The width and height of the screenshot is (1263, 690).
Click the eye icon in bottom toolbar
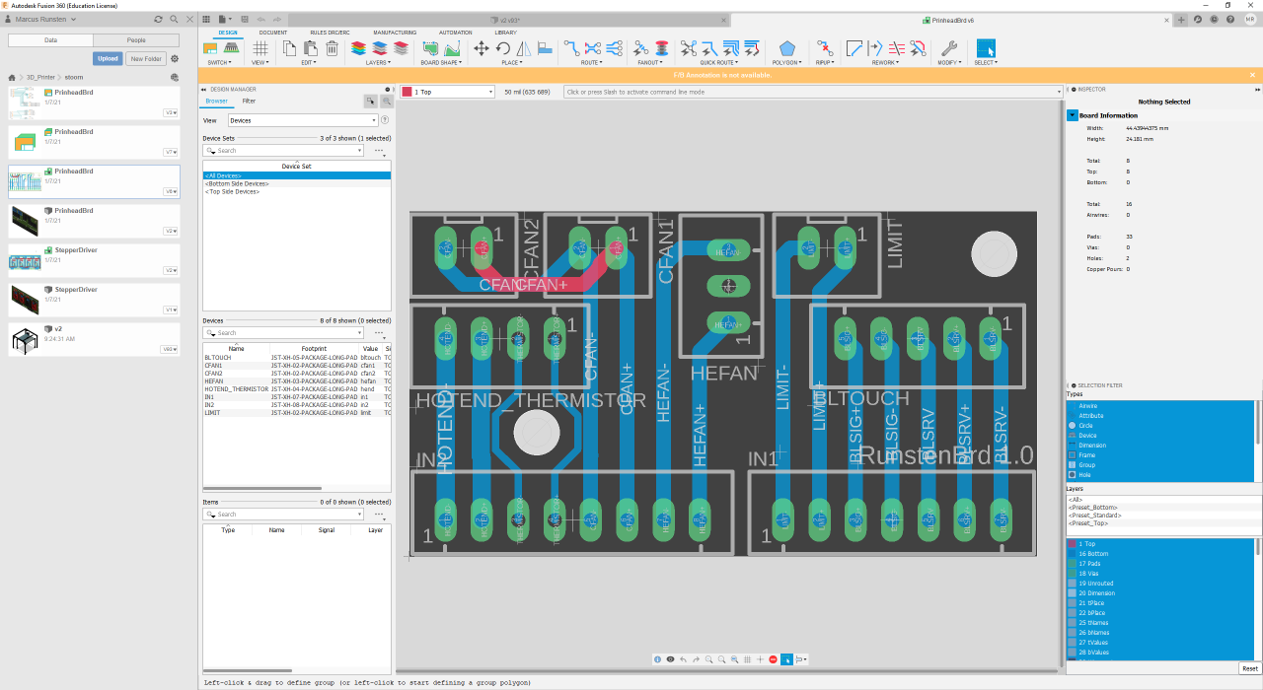tap(670, 658)
